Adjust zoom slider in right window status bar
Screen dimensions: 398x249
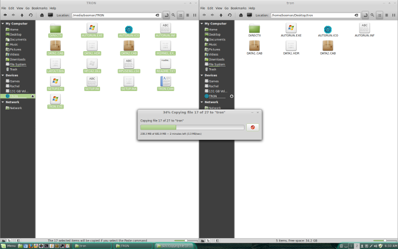tap(385, 240)
